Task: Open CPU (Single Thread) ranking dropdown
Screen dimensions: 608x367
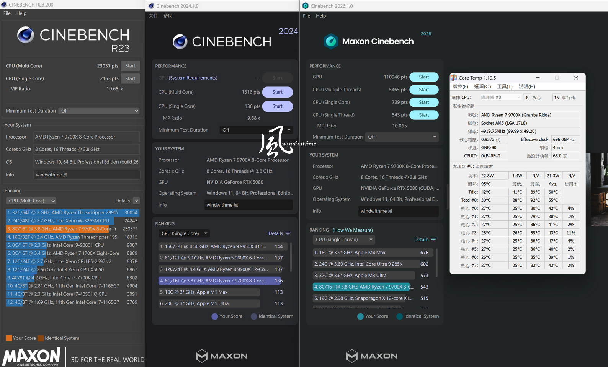Action: 343,240
